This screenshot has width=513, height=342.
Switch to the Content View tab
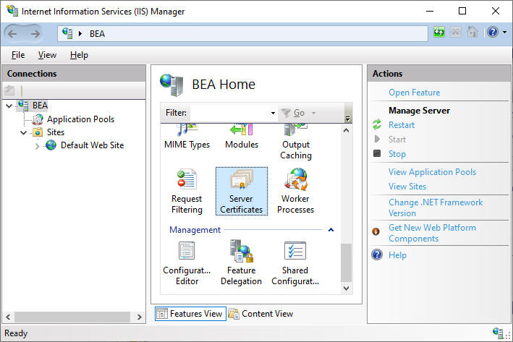click(x=260, y=314)
